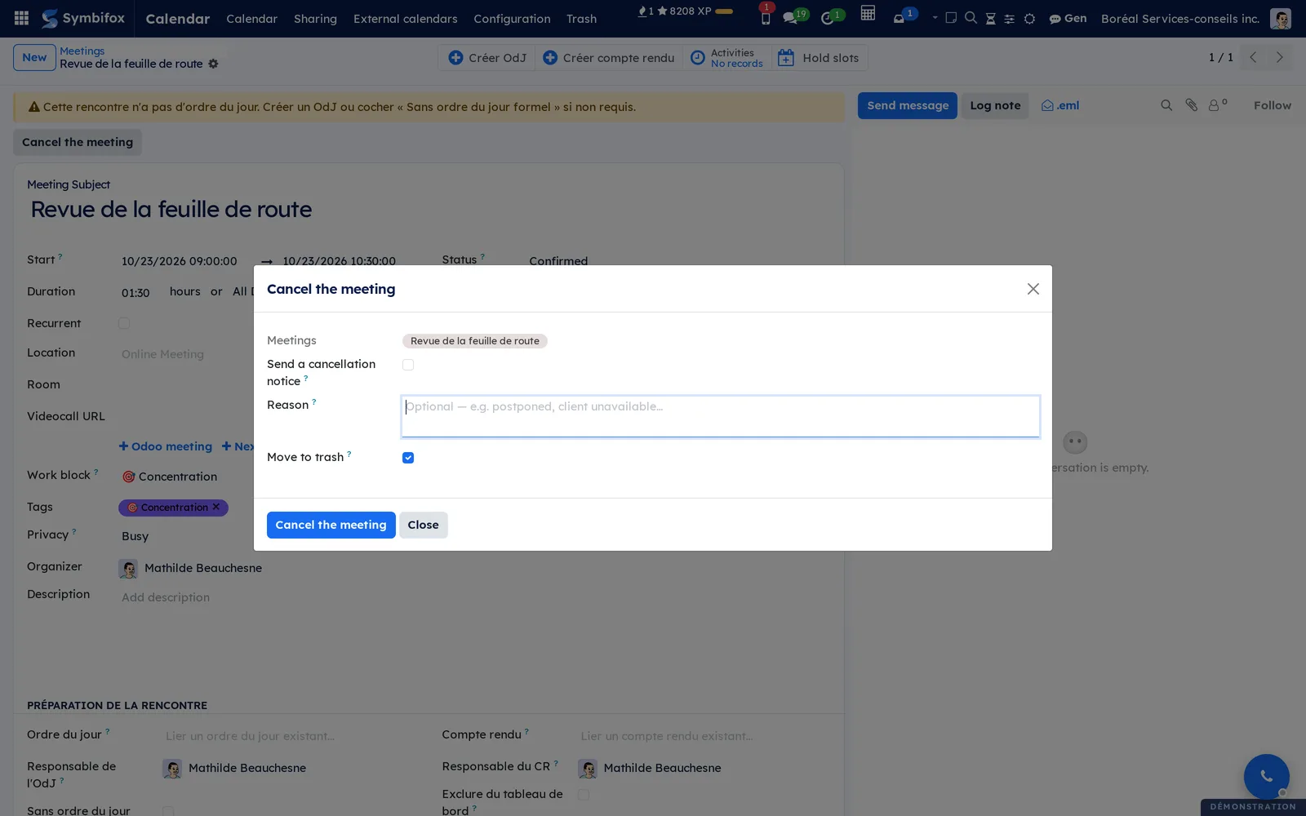Open the sliders settings icon in navbar
Viewport: 1306px width, 816px height.
tap(1010, 18)
